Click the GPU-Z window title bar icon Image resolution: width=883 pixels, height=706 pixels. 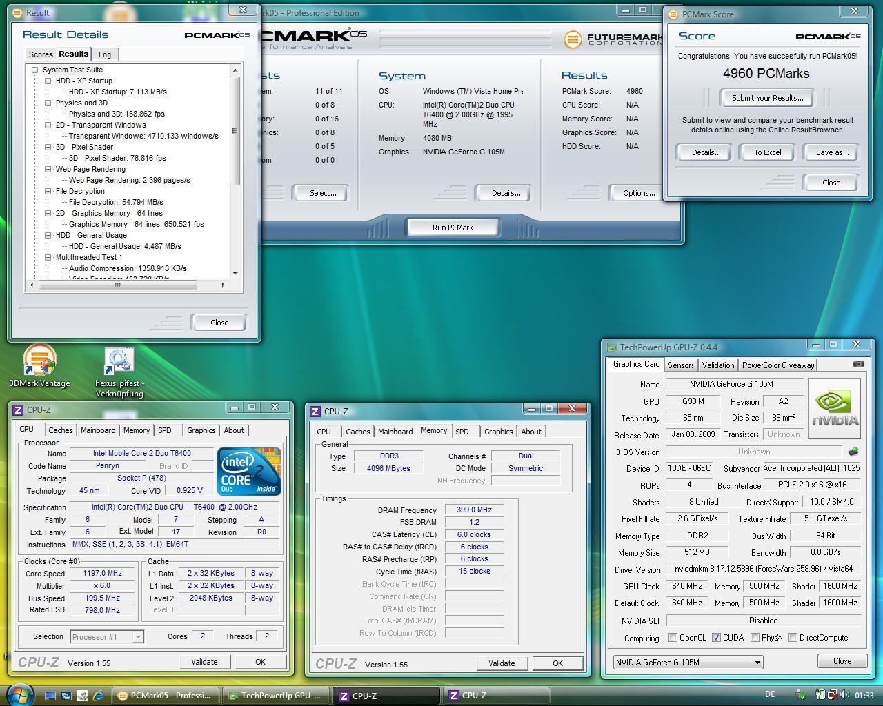click(x=610, y=347)
